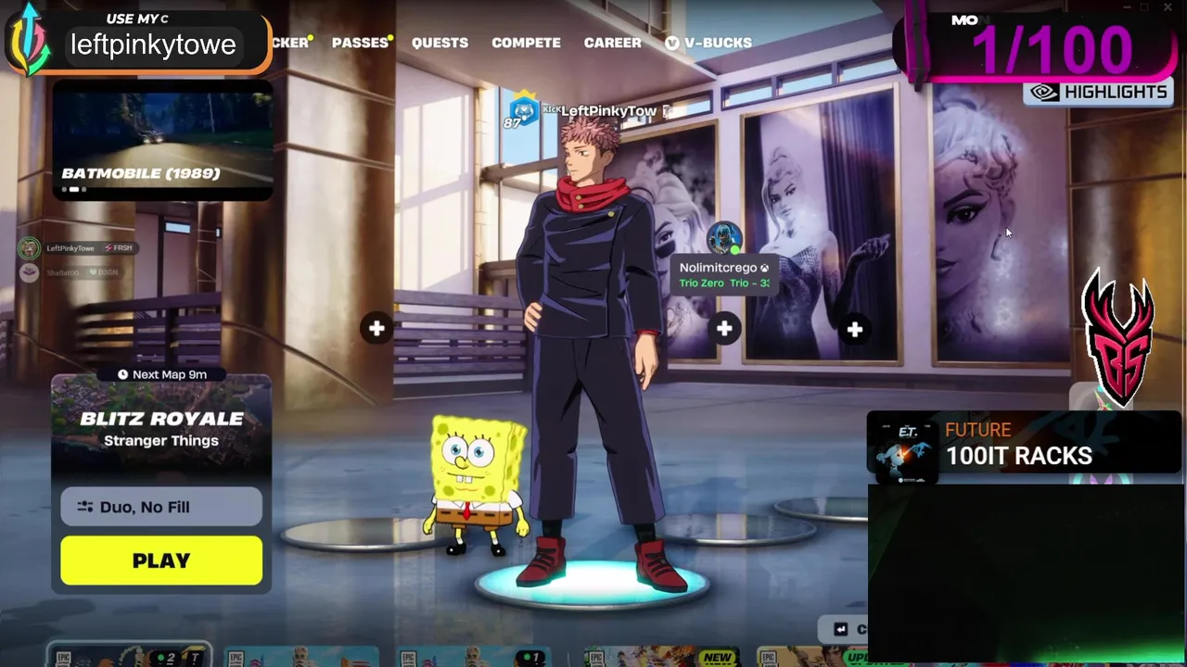Click the Nolimitcrego player avatar icon
The width and height of the screenshot is (1187, 667).
click(724, 239)
